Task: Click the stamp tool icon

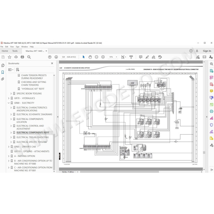Action: point(160,57)
